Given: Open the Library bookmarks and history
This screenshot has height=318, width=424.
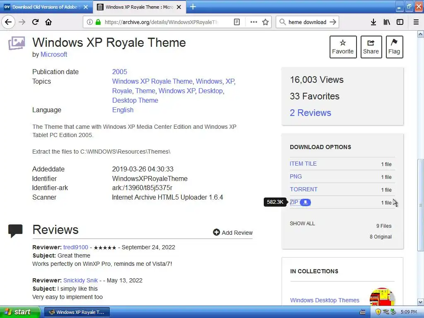Looking at the screenshot, I should tap(387, 22).
